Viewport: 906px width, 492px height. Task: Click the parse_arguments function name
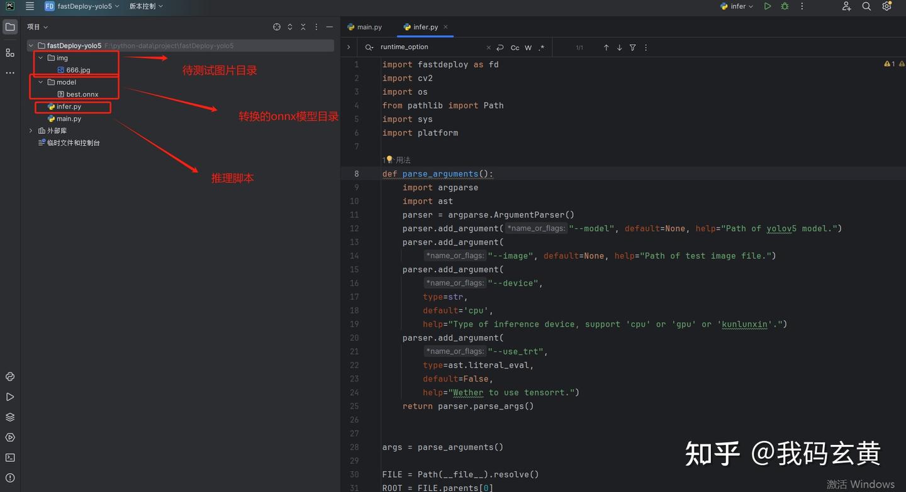tap(440, 174)
